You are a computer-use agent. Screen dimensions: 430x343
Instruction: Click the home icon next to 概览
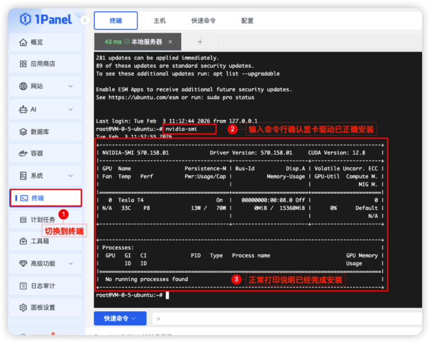point(24,42)
